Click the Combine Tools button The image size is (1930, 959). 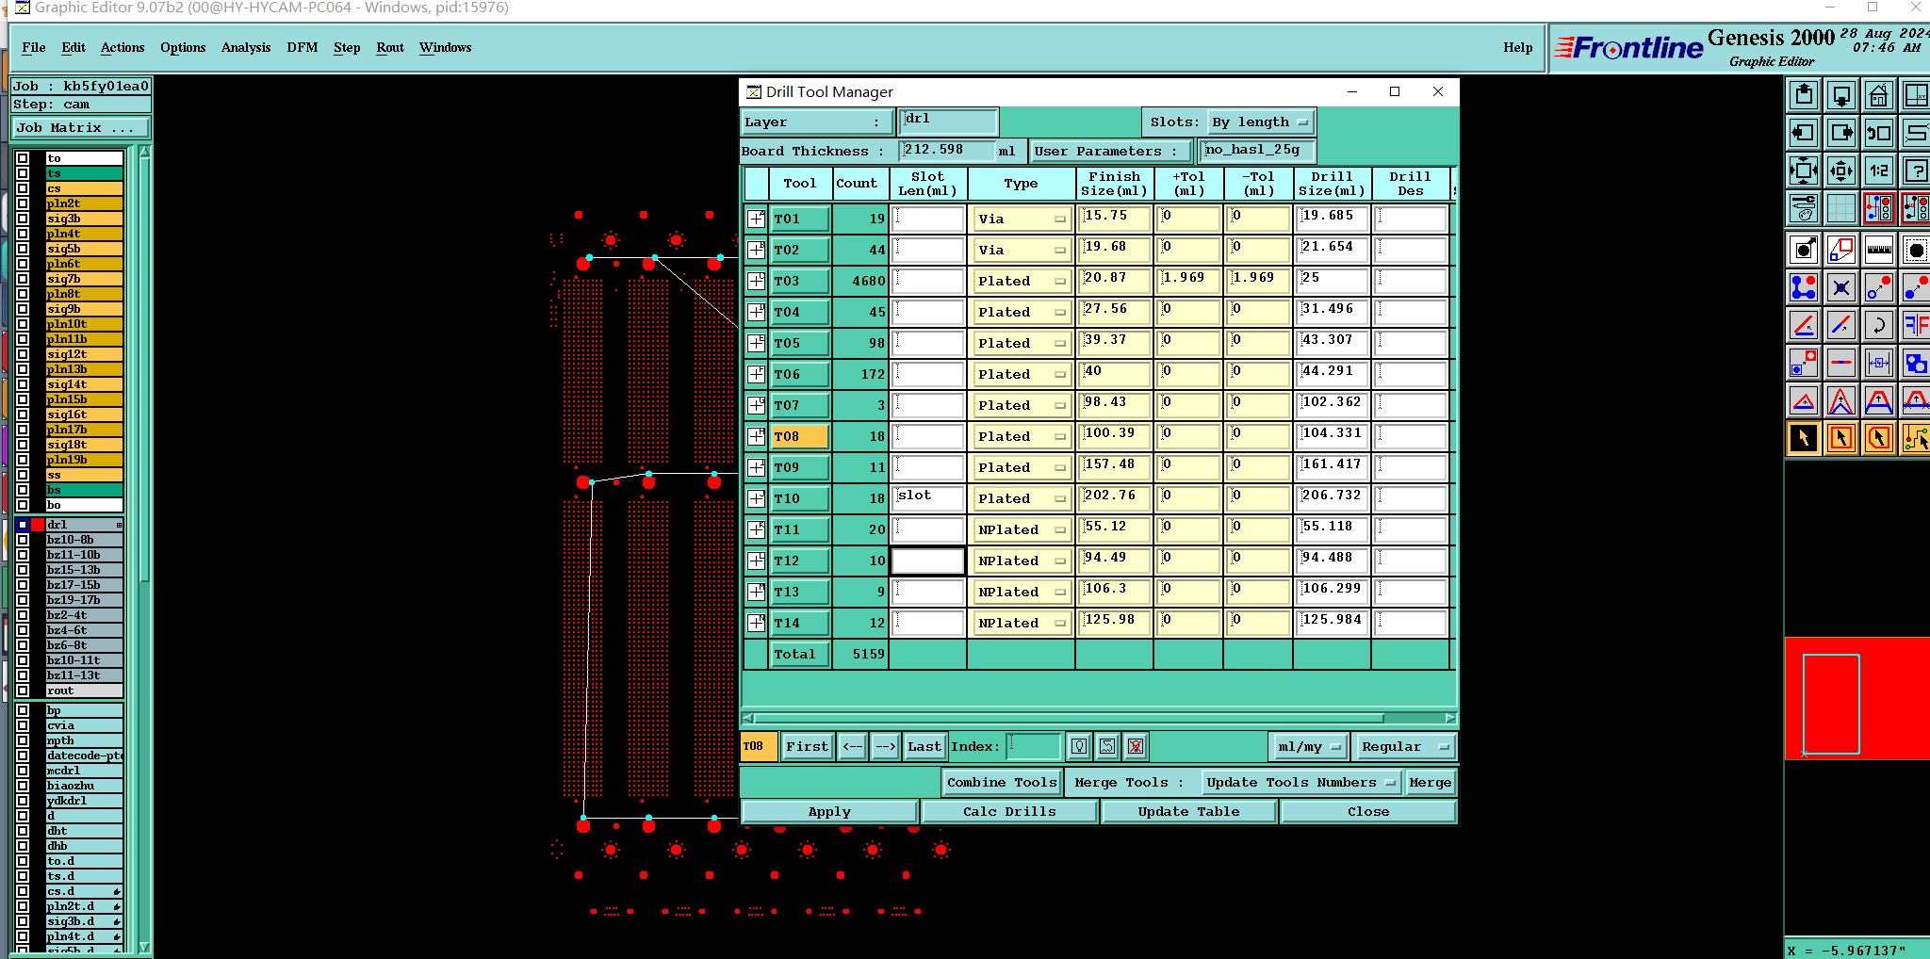coord(1002,783)
